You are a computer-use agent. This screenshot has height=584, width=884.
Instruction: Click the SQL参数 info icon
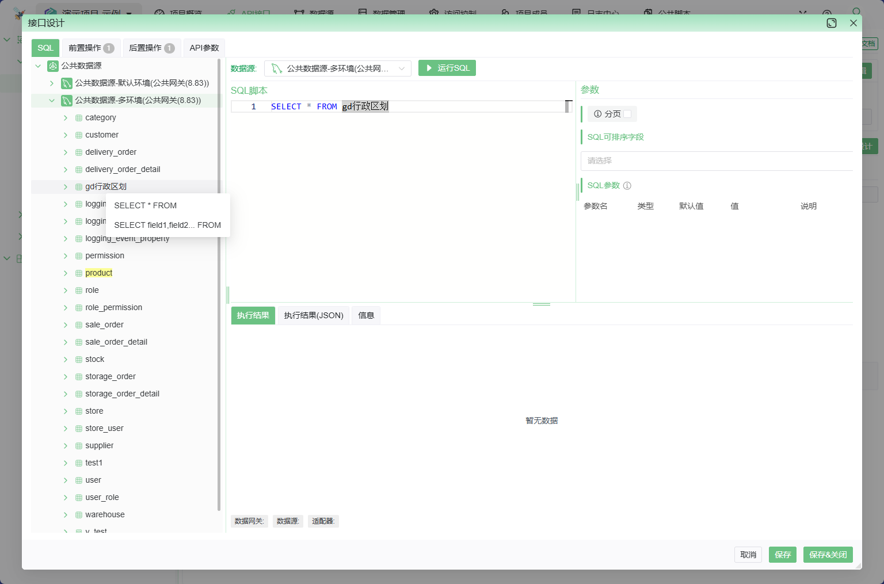tap(627, 186)
